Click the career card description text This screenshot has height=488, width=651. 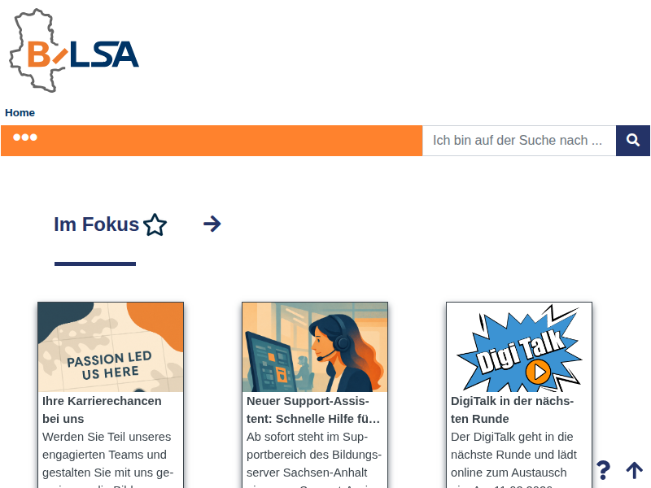click(108, 459)
